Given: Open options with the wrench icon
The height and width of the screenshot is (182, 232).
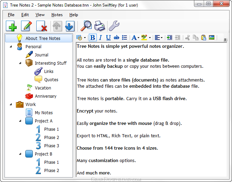Looking at the screenshot, I should coord(114,26).
